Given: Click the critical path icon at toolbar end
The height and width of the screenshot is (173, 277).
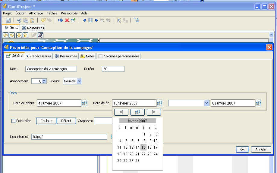Looking at the screenshot, I should click(x=136, y=20).
